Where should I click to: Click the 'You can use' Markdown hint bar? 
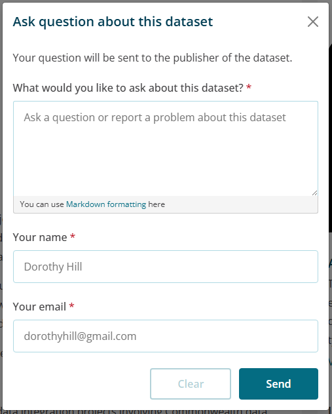pos(166,204)
